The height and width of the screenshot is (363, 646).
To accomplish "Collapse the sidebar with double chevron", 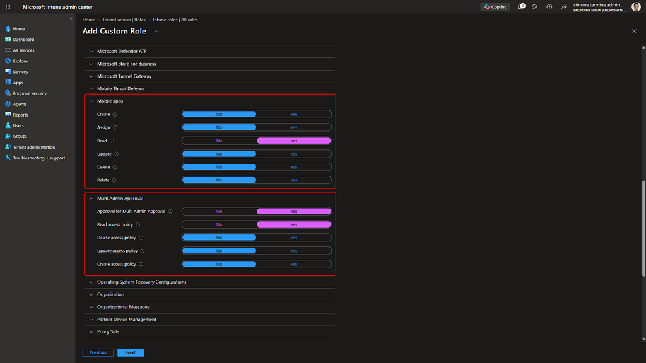I will [71, 18].
